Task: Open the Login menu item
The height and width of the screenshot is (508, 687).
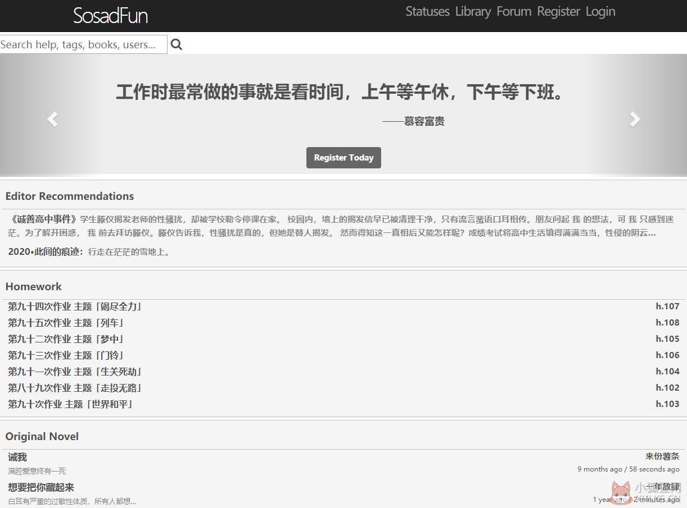Action: point(600,11)
